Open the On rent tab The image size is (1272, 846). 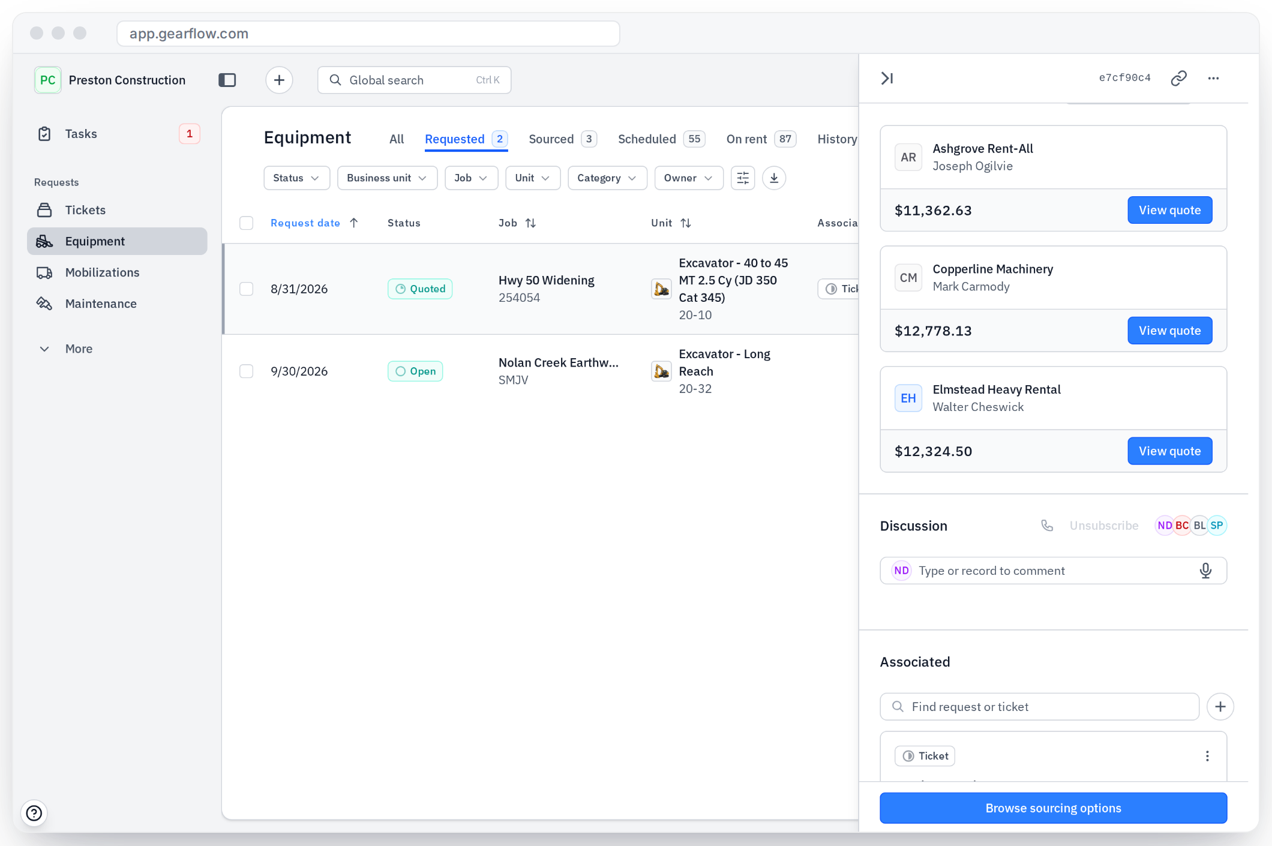[x=761, y=139]
